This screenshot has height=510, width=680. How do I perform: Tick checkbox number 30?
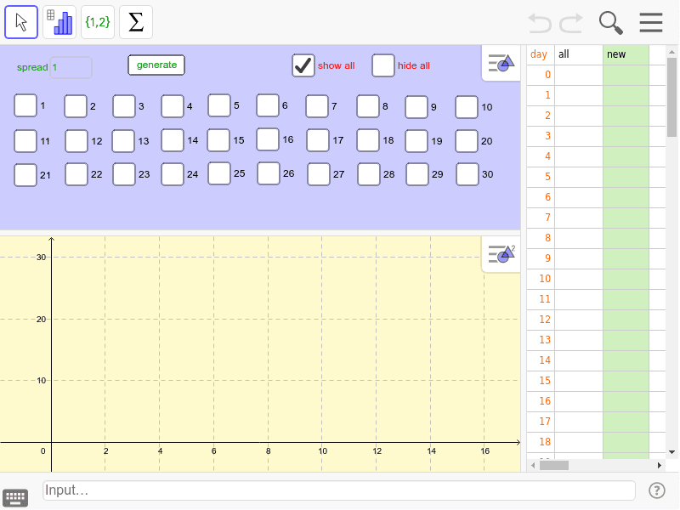(467, 174)
